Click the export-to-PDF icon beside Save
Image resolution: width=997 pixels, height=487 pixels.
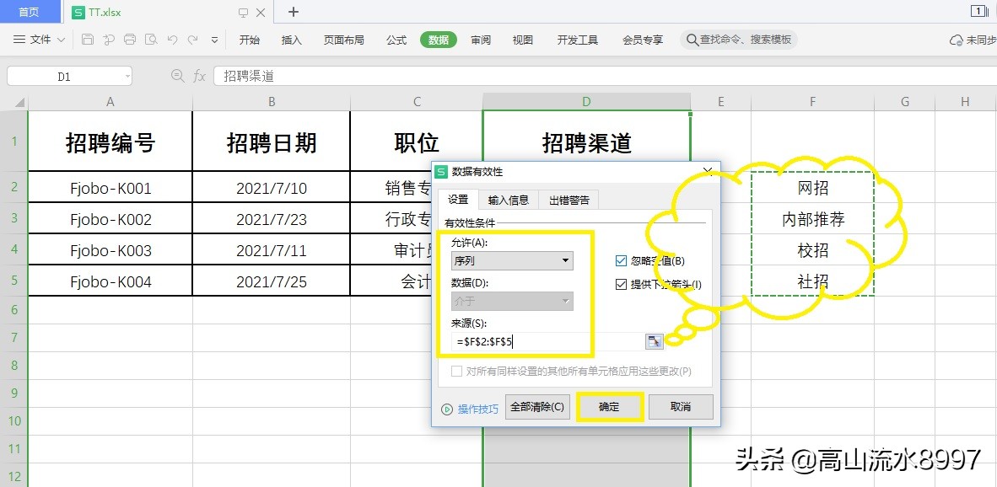click(109, 40)
